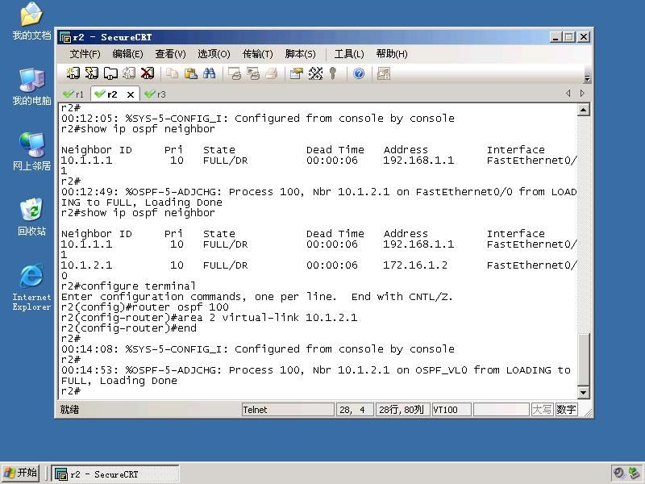Open the Connect in Tab icon

(x=110, y=73)
